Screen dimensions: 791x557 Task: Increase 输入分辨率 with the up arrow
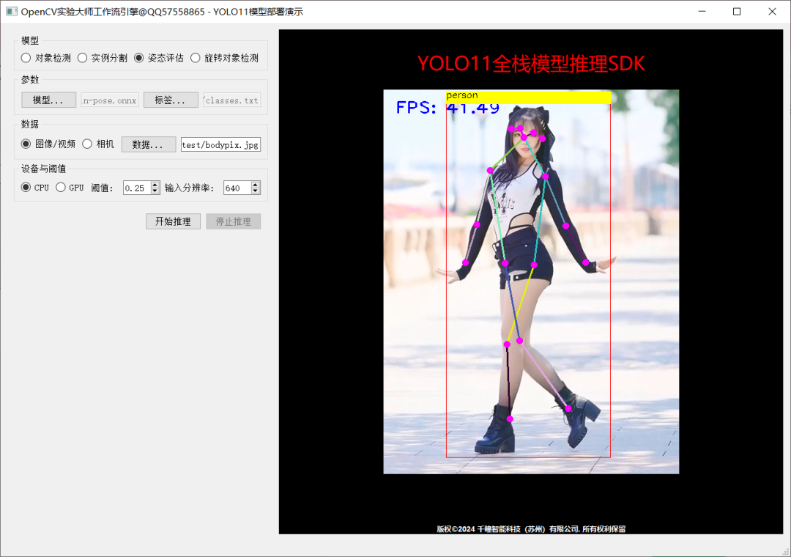click(x=256, y=185)
